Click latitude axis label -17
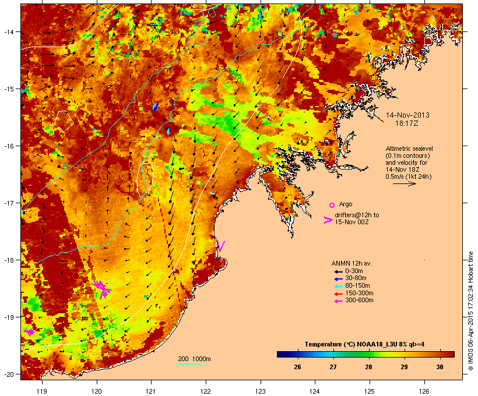 [x=9, y=203]
